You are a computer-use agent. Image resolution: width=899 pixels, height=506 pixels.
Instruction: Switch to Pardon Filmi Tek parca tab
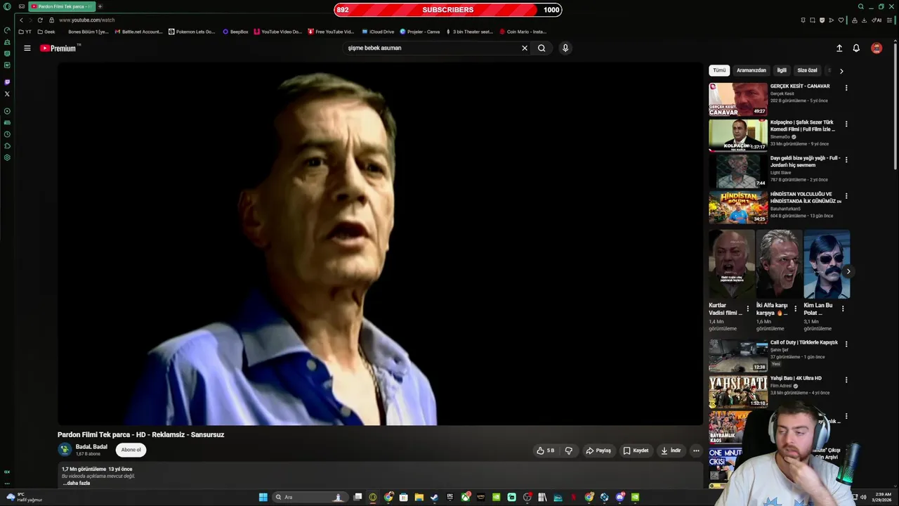pos(63,6)
